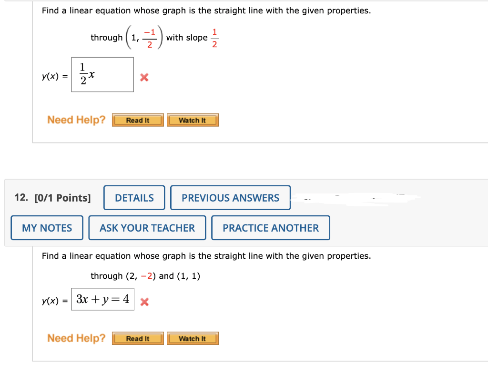Click the Need Help? label in the upper question
The height and width of the screenshot is (385, 488).
coord(76,120)
